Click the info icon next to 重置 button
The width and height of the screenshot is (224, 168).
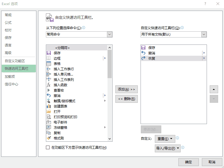(x=178, y=138)
